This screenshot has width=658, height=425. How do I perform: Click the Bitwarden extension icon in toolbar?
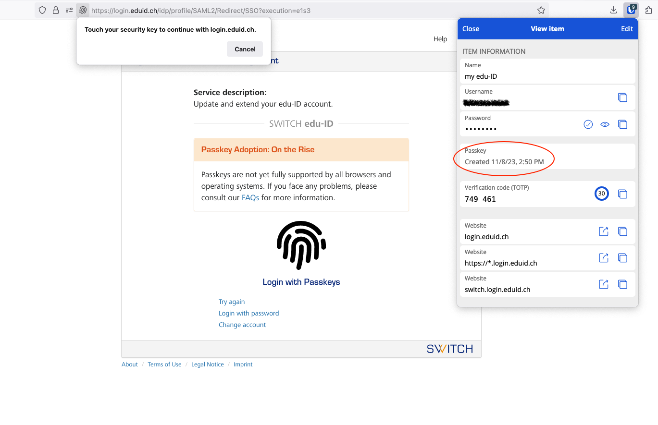click(631, 10)
